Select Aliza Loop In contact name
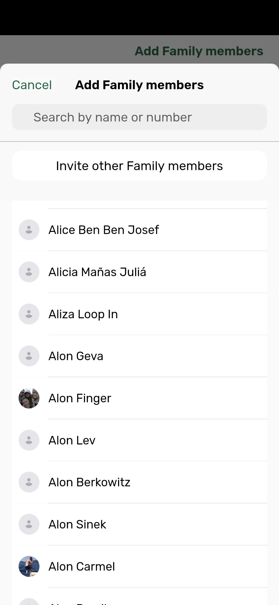279x605 pixels. point(83,314)
